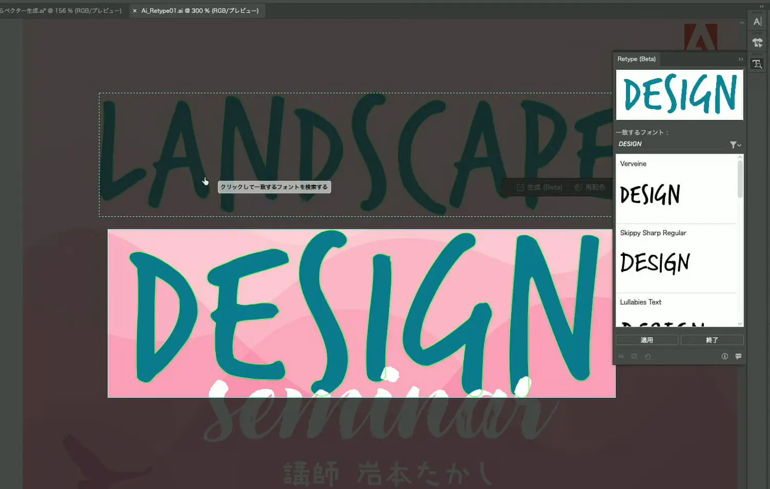Expand the panel dock with top chevrons

[762, 6]
